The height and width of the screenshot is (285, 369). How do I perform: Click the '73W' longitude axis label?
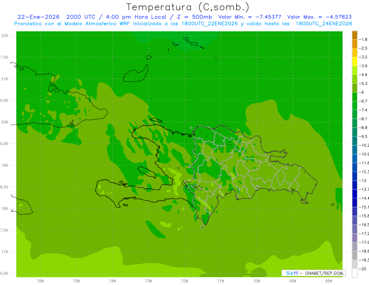pyautogui.click(x=149, y=281)
